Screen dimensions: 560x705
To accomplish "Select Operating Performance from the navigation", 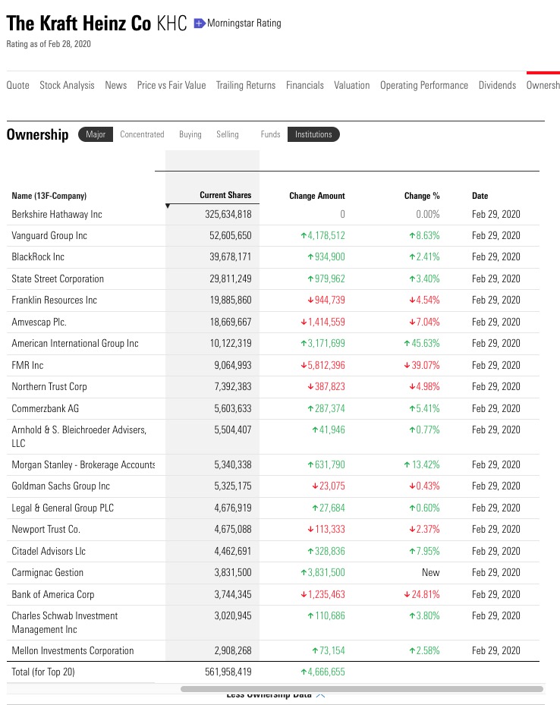I will pos(424,85).
